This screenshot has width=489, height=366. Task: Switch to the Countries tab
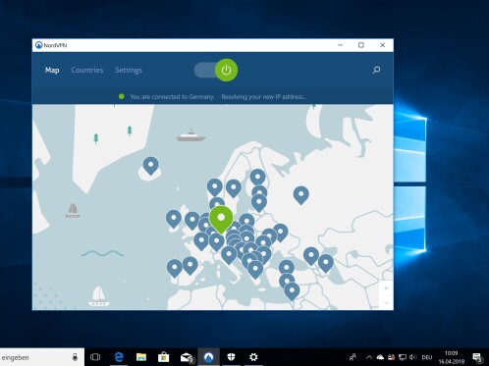pyautogui.click(x=87, y=70)
